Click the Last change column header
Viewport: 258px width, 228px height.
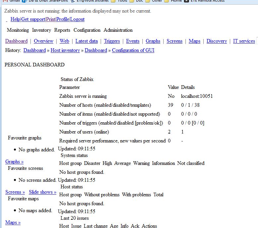coord(96,226)
